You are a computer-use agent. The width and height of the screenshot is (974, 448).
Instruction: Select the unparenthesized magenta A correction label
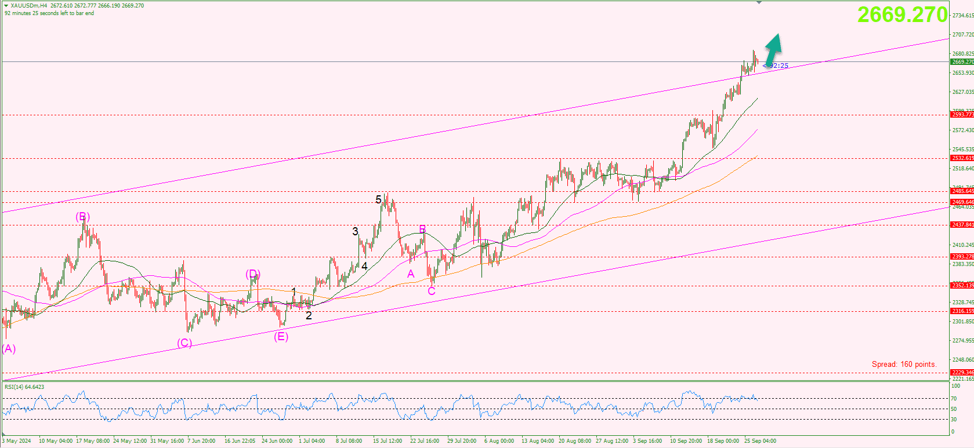[x=411, y=274]
